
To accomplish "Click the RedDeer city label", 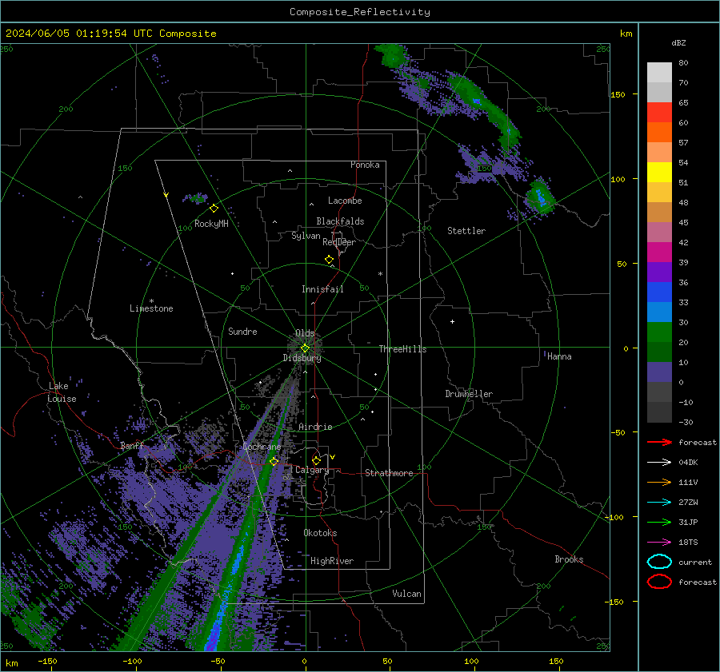I will [339, 242].
